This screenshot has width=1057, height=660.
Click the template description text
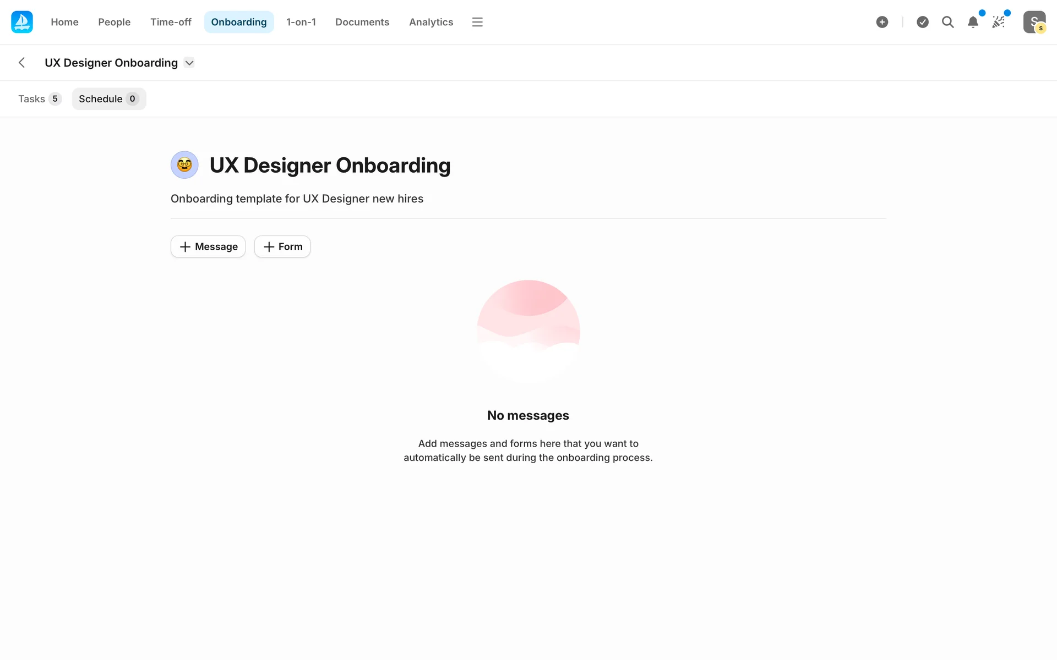[297, 199]
